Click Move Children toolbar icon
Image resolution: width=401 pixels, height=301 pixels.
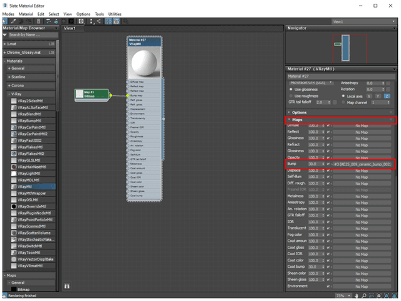(48, 21)
